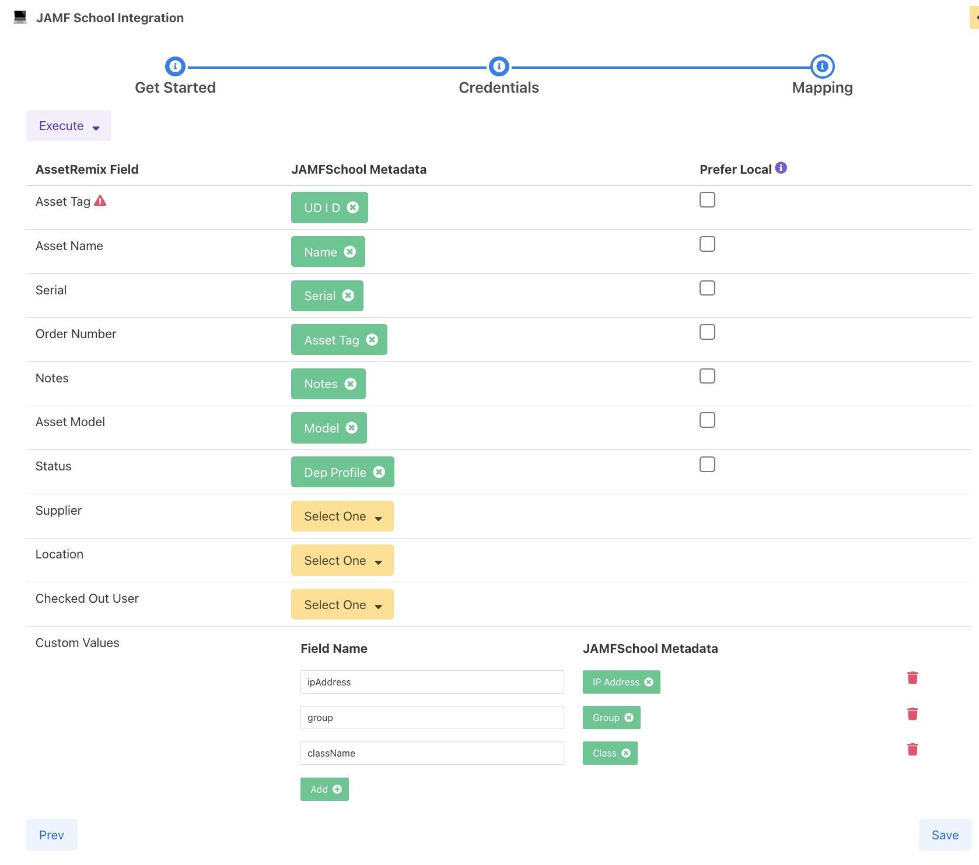Enable Prefer Local for Asset Tag
979x865 pixels.
(707, 200)
